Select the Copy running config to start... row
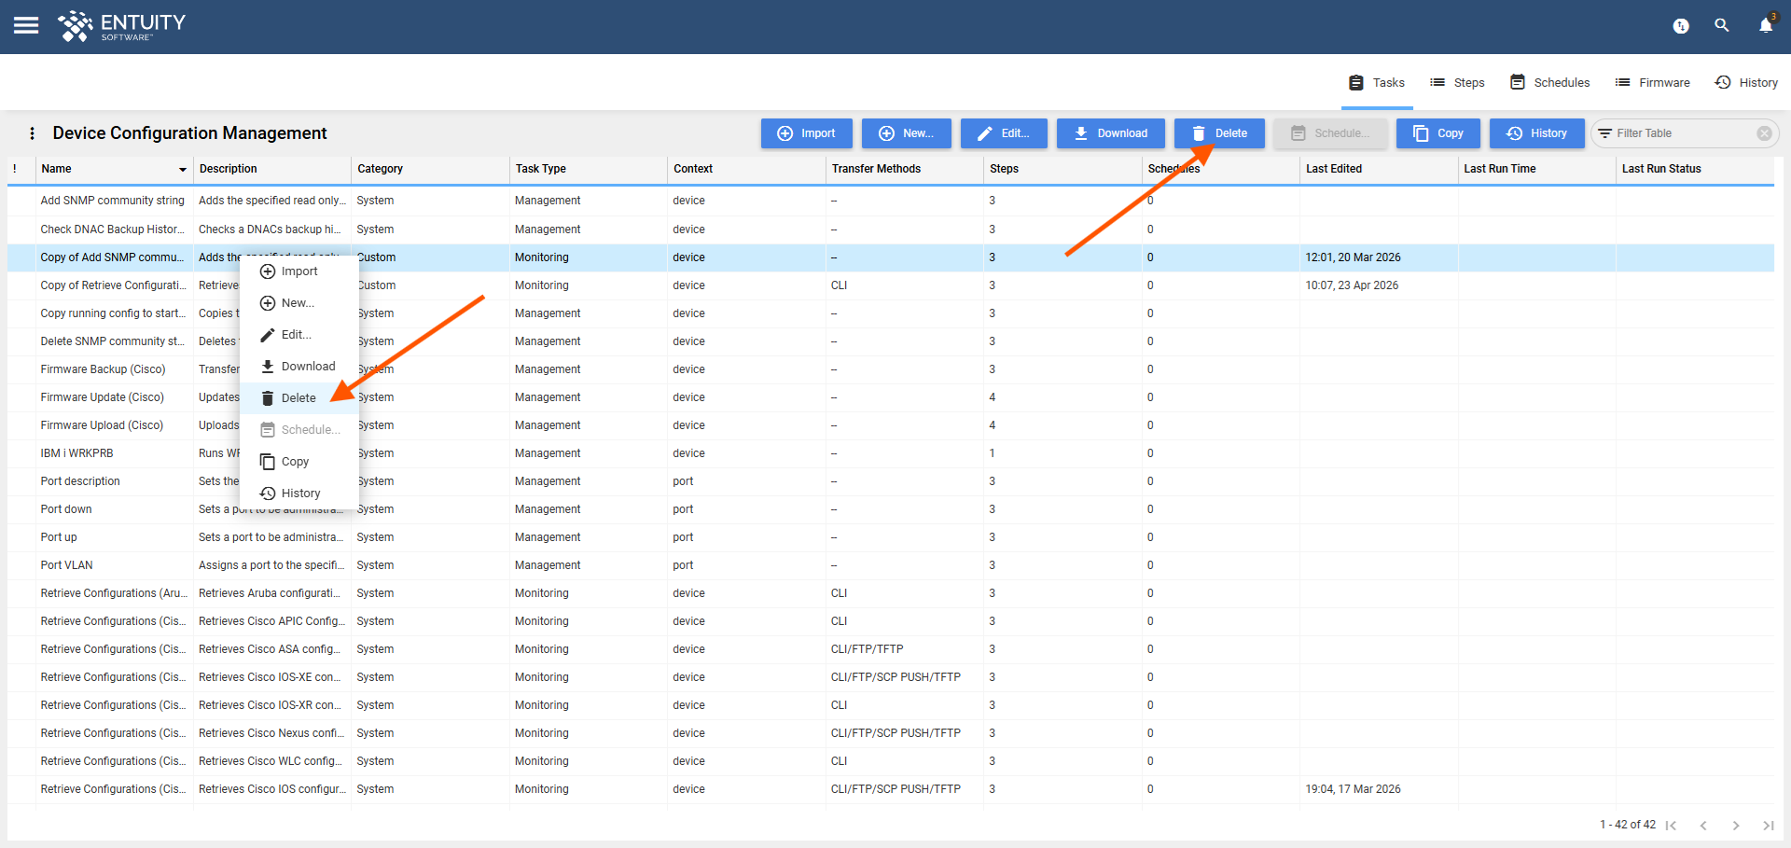 (x=891, y=313)
